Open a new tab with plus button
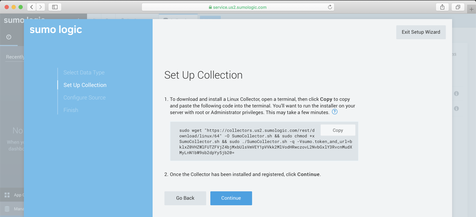Viewport: 476px width, 217px height. click(x=471, y=9)
